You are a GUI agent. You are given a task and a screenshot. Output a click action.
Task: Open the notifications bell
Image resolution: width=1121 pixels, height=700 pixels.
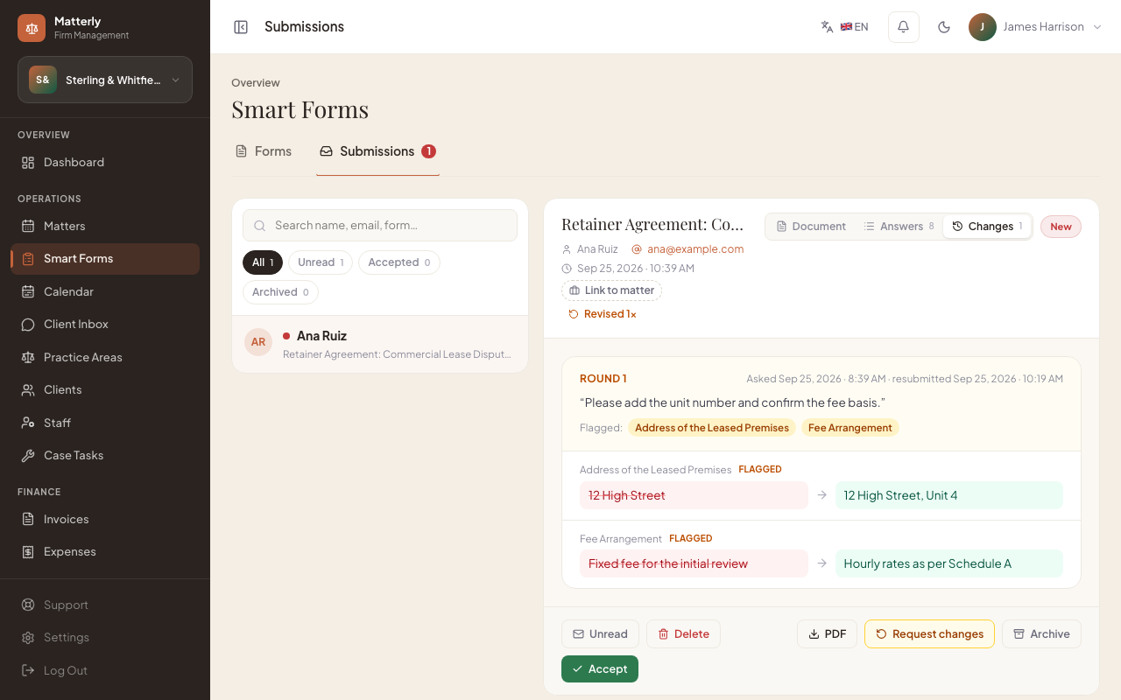[903, 27]
